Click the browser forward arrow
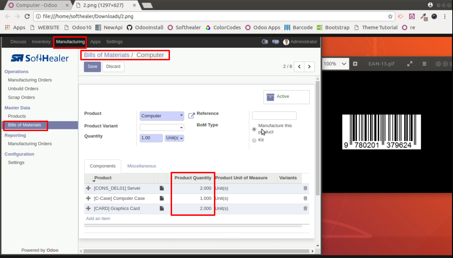The width and height of the screenshot is (453, 258). (x=17, y=16)
